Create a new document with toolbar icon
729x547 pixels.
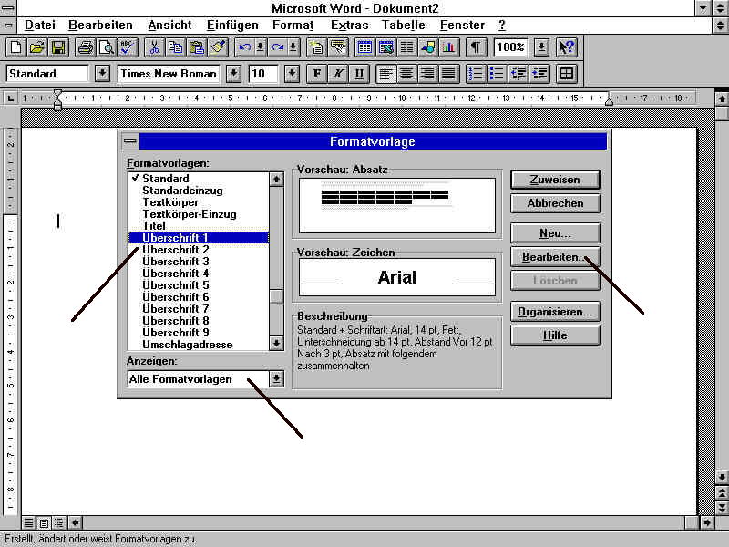coord(15,47)
